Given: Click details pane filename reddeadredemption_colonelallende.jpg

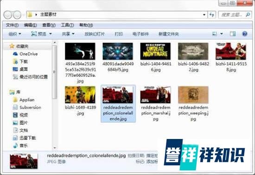Looking at the screenshot, I should (x=86, y=156).
